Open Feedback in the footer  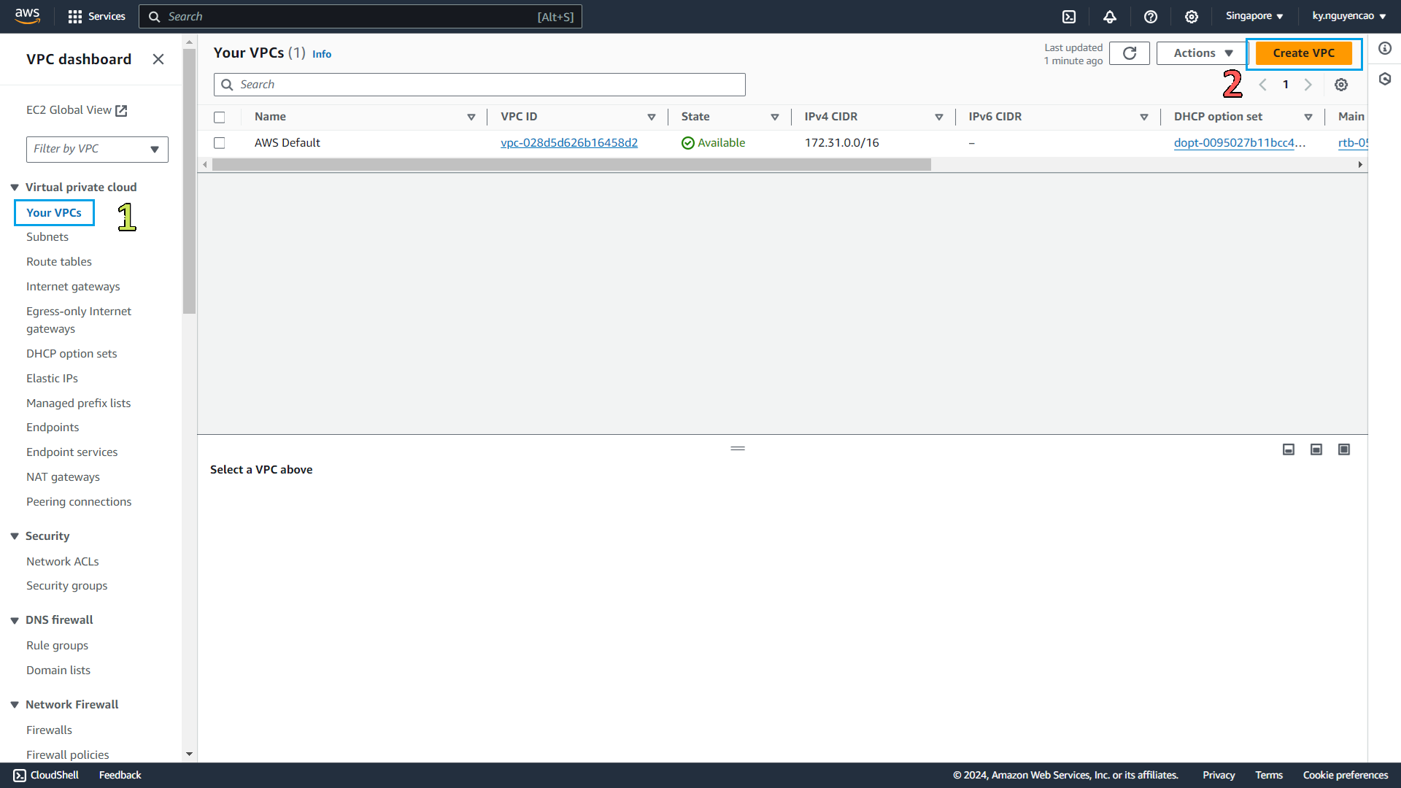[120, 776]
